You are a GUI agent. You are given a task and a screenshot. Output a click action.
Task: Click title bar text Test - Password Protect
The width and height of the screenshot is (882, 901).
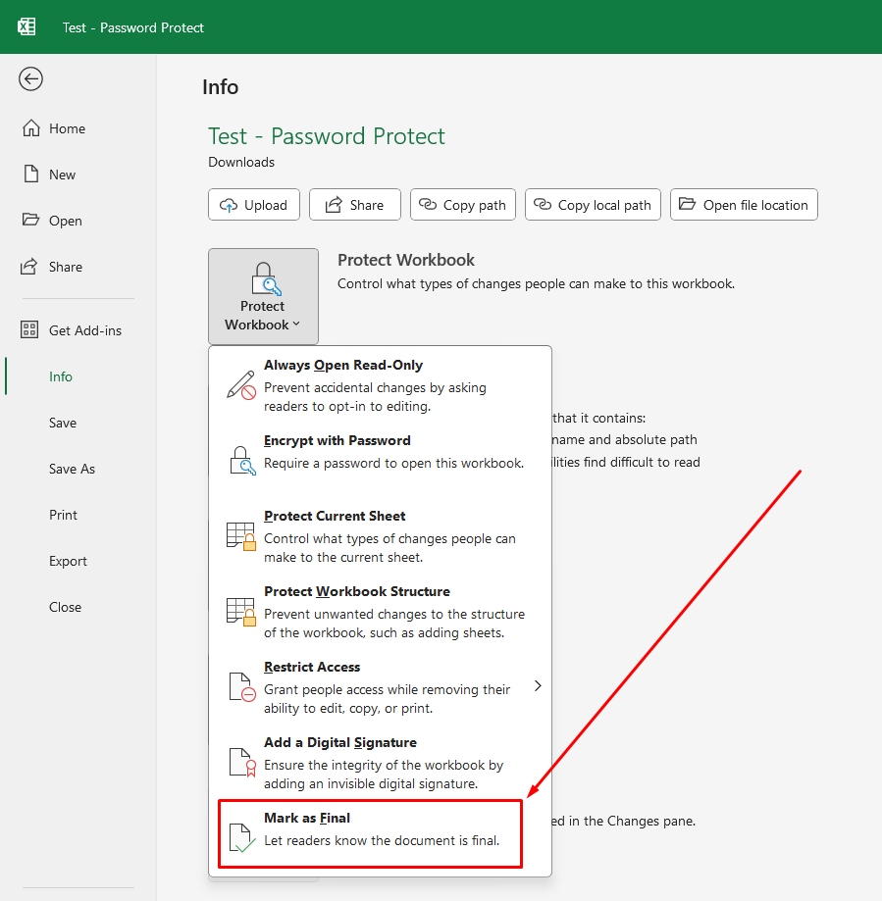[132, 27]
